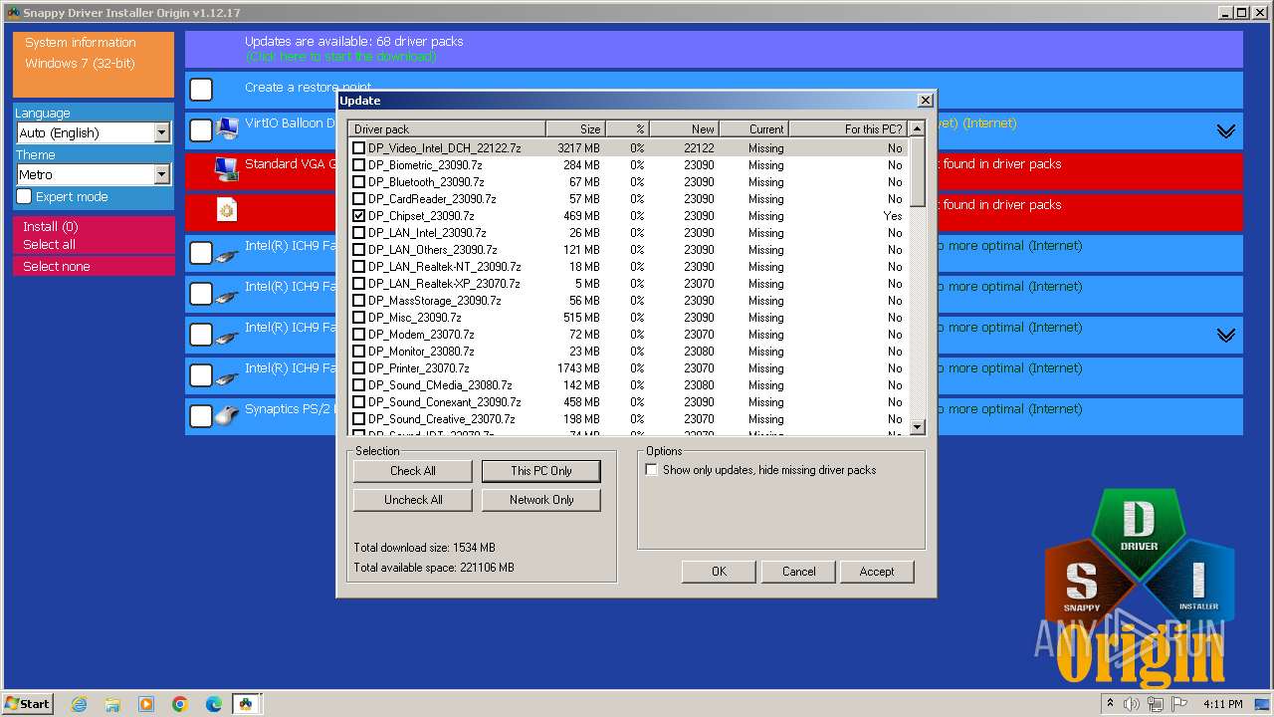Sort list by Driver pack column header

click(x=447, y=128)
